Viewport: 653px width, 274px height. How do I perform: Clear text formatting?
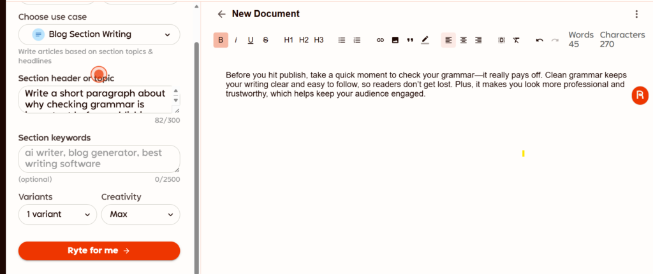click(x=517, y=40)
